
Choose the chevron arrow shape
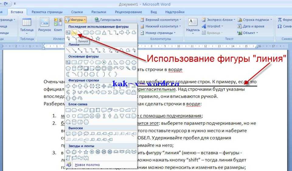(110, 92)
